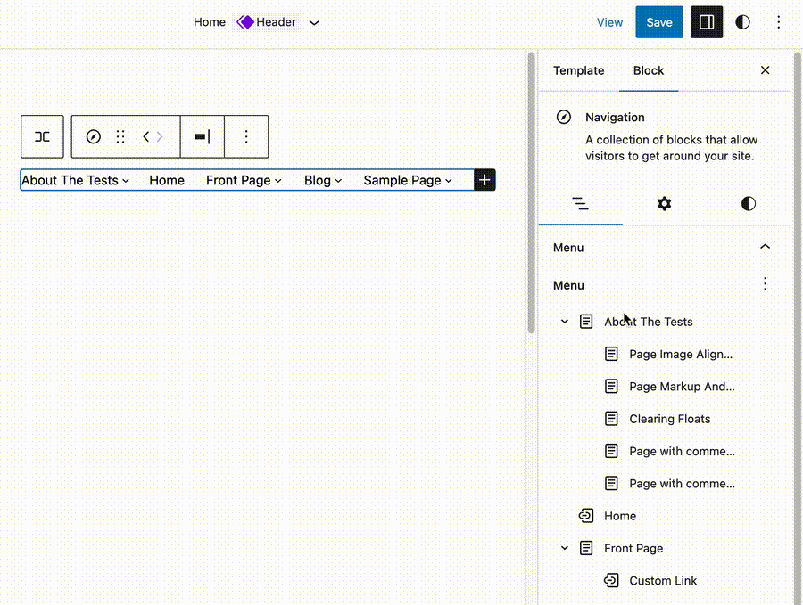Open the Header document dropdown in top bar
The width and height of the screenshot is (803, 605).
coord(313,21)
